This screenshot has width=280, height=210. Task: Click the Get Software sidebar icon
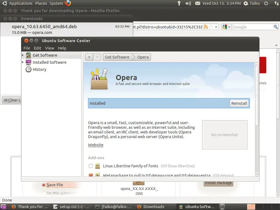[x=28, y=55]
